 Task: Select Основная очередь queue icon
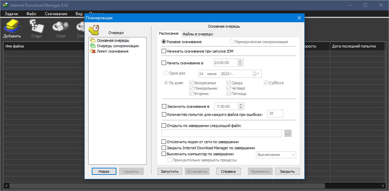(93, 40)
